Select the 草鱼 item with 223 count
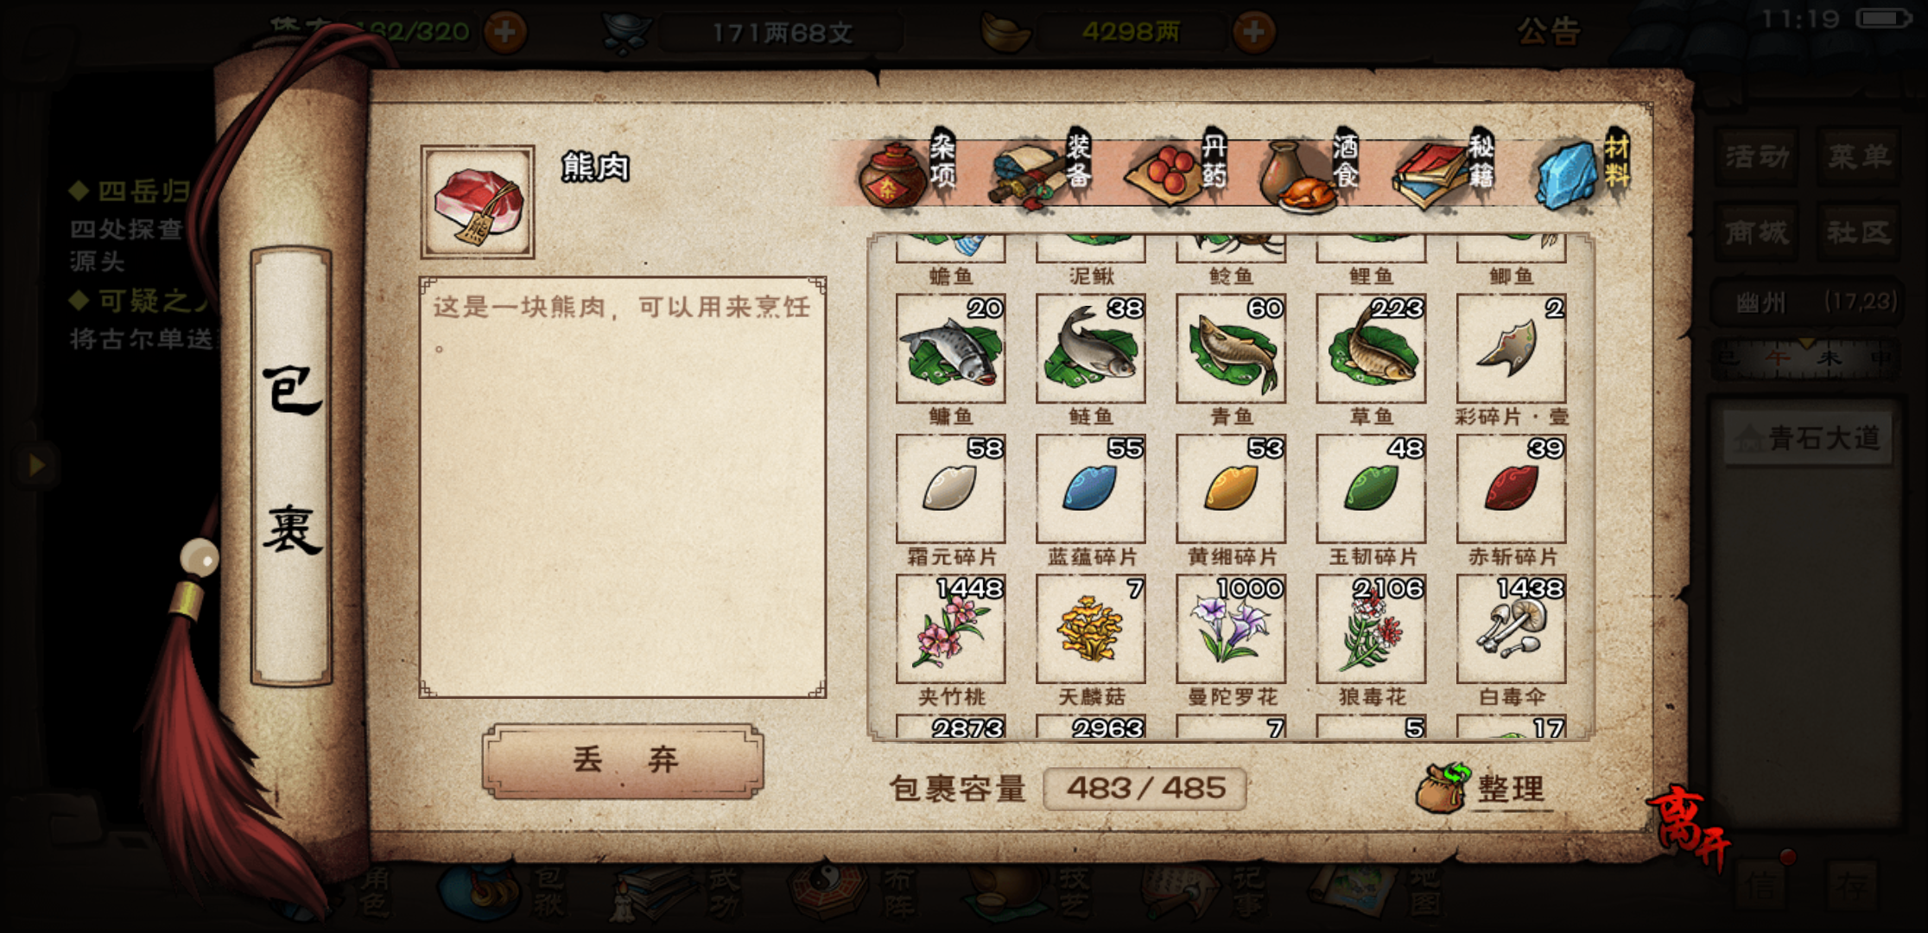This screenshot has height=933, width=1928. point(1371,349)
